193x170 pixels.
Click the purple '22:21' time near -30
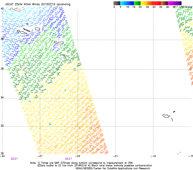tap(14, 159)
